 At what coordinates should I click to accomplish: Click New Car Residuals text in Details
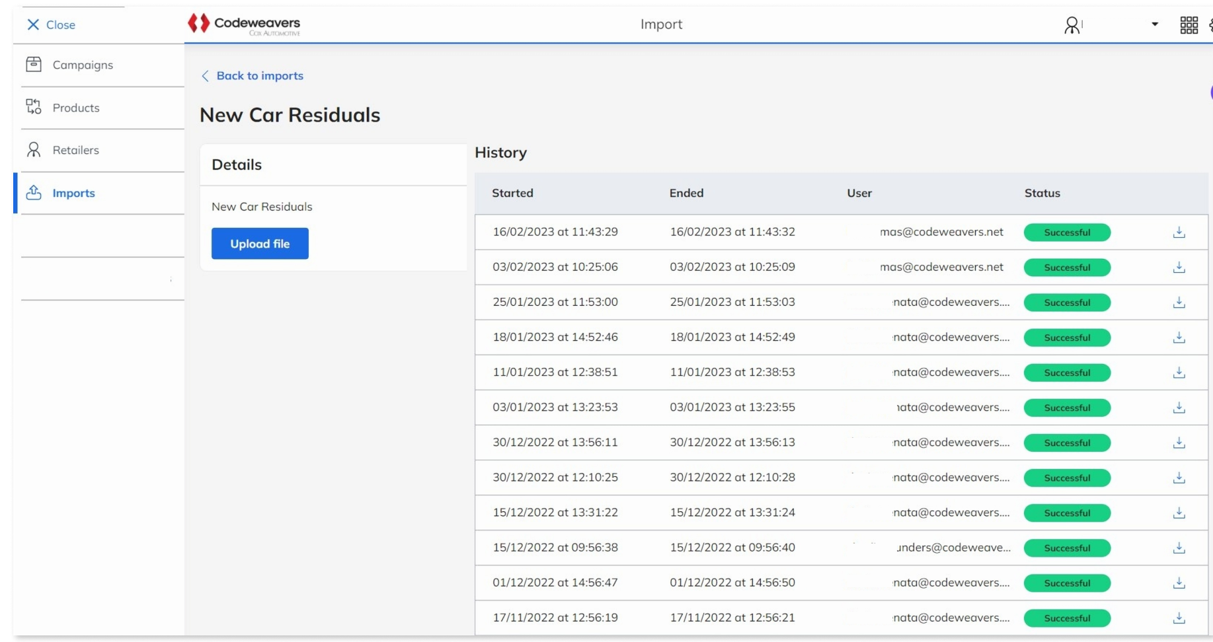[262, 207]
